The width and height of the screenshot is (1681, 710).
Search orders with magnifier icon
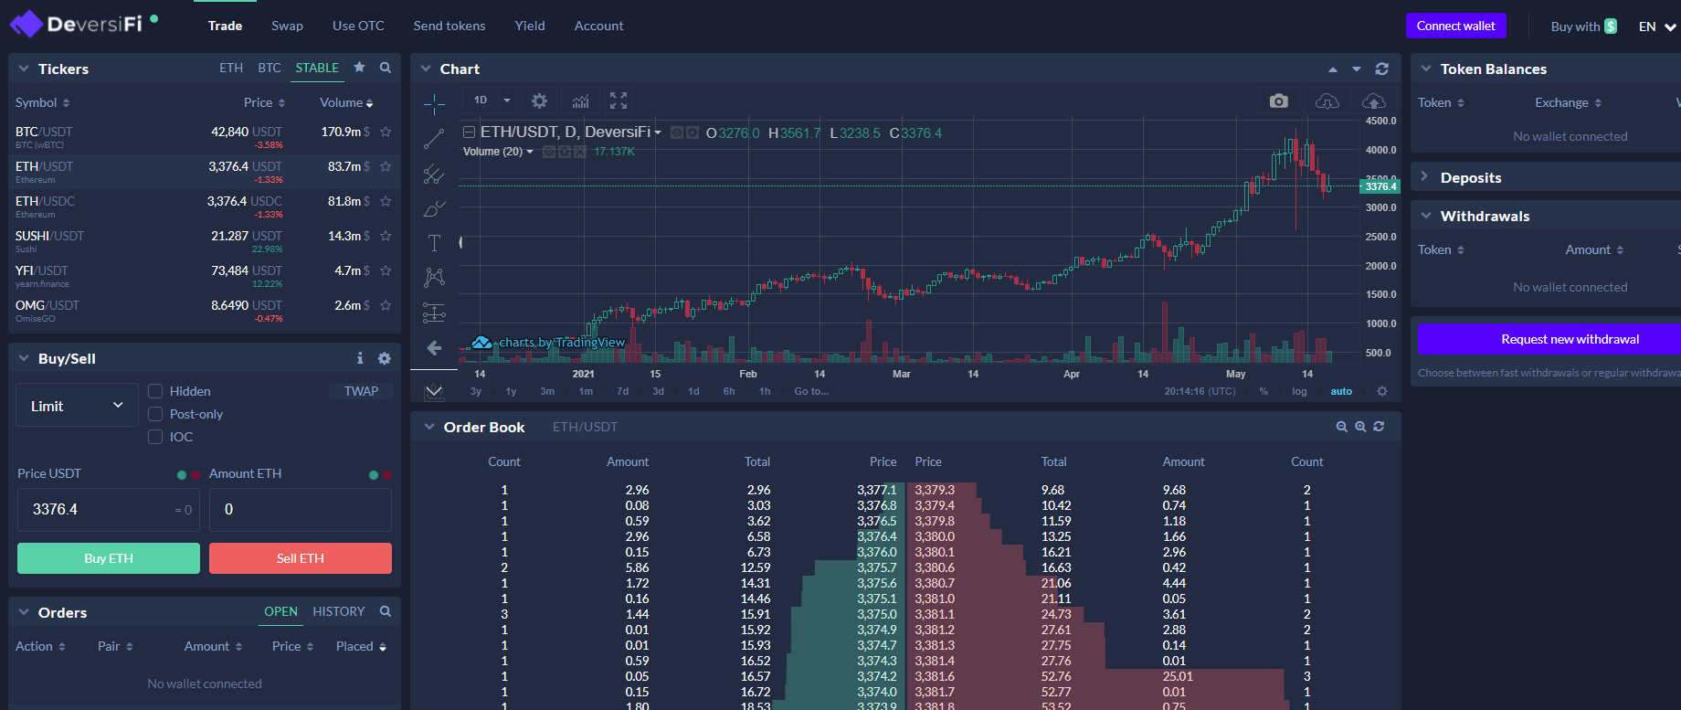click(x=386, y=611)
